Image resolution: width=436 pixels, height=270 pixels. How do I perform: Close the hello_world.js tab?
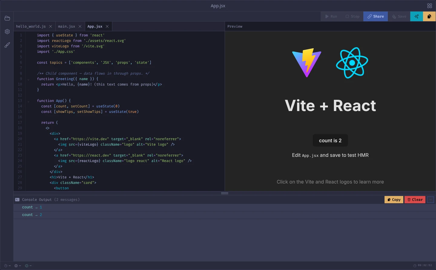[x=51, y=26]
